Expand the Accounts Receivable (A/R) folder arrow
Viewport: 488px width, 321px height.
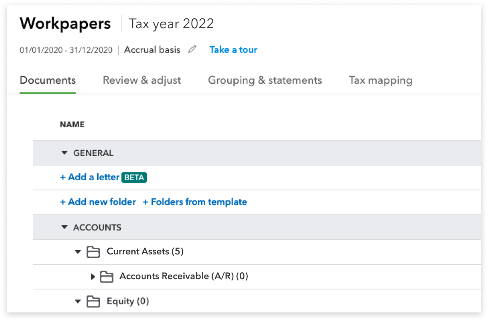pyautogui.click(x=93, y=277)
